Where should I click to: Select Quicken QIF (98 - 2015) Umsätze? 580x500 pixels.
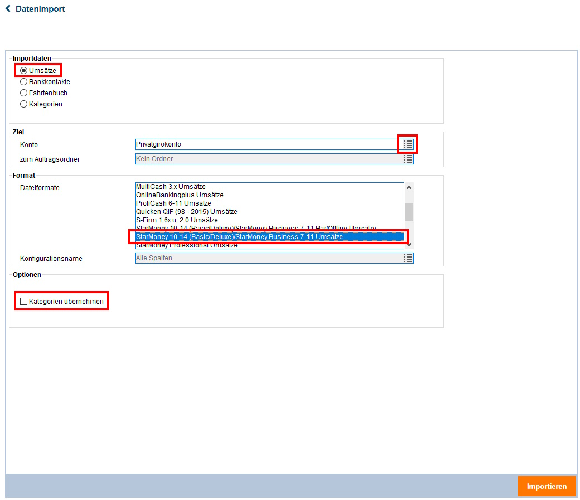coord(186,212)
